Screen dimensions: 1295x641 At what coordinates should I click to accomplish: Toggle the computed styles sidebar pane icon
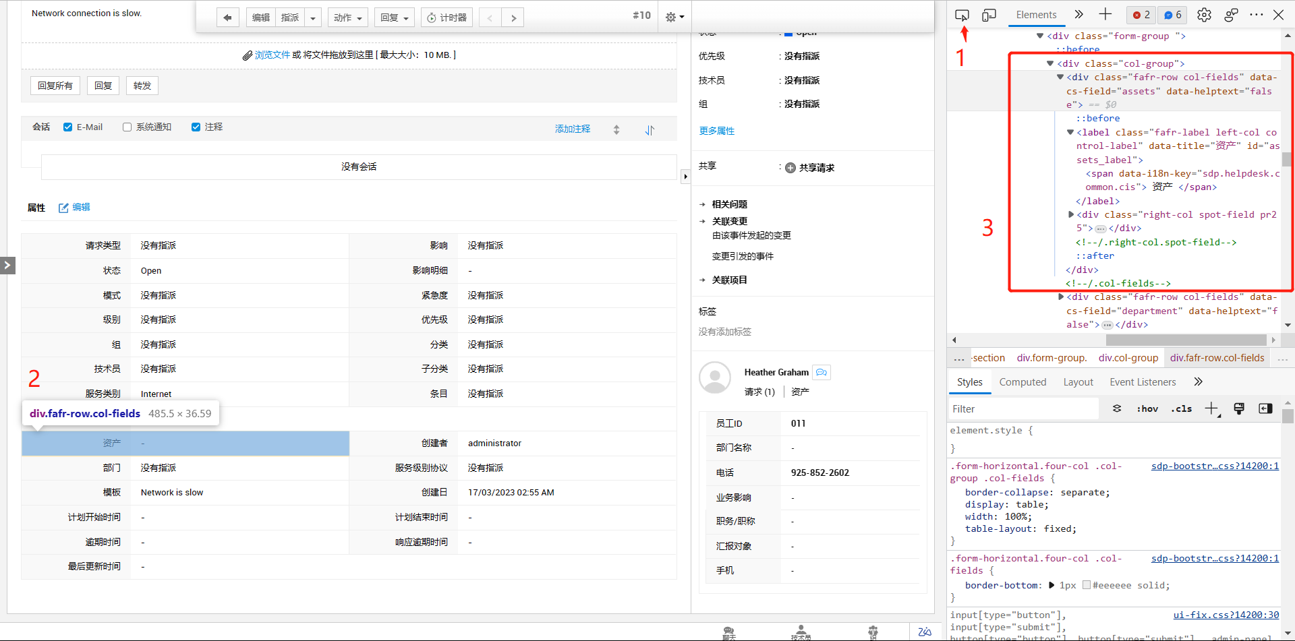(x=1265, y=408)
